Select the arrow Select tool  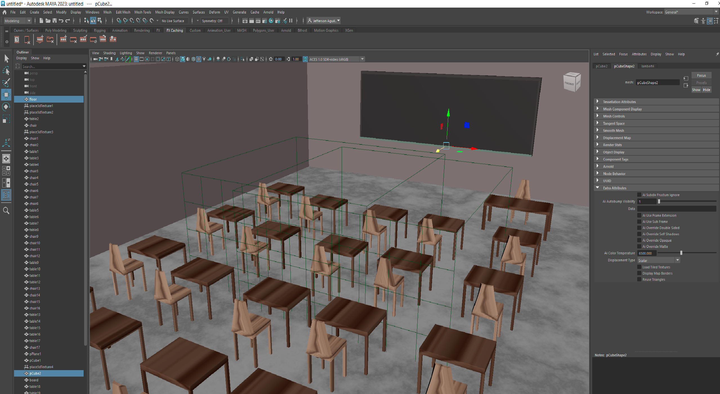[6, 58]
